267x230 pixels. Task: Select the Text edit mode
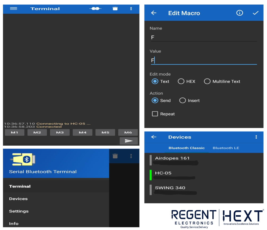coord(160,81)
